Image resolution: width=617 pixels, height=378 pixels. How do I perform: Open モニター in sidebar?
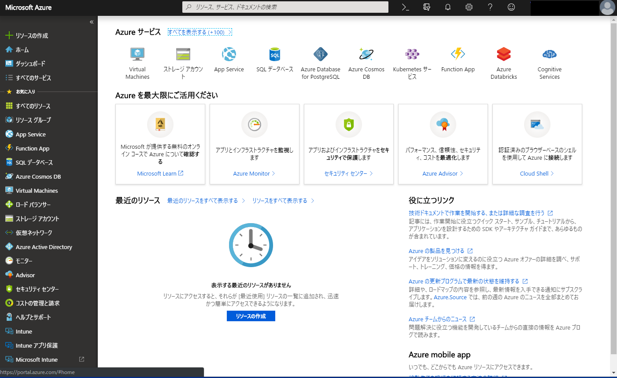coord(48,261)
